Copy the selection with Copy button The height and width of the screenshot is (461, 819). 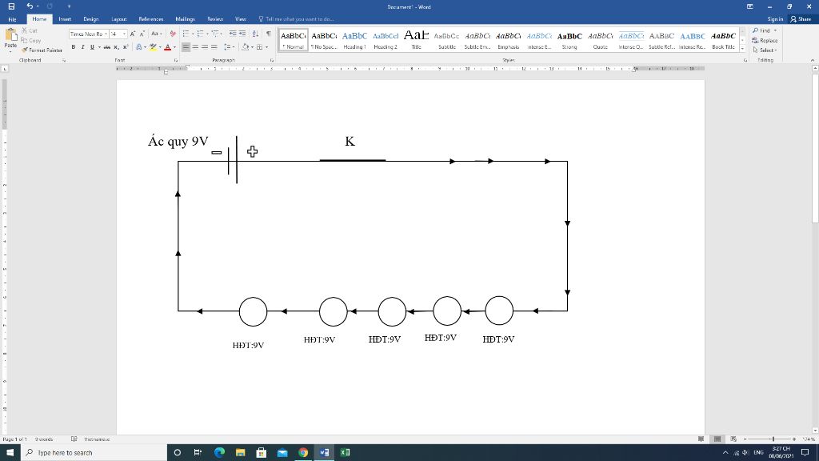pyautogui.click(x=31, y=40)
